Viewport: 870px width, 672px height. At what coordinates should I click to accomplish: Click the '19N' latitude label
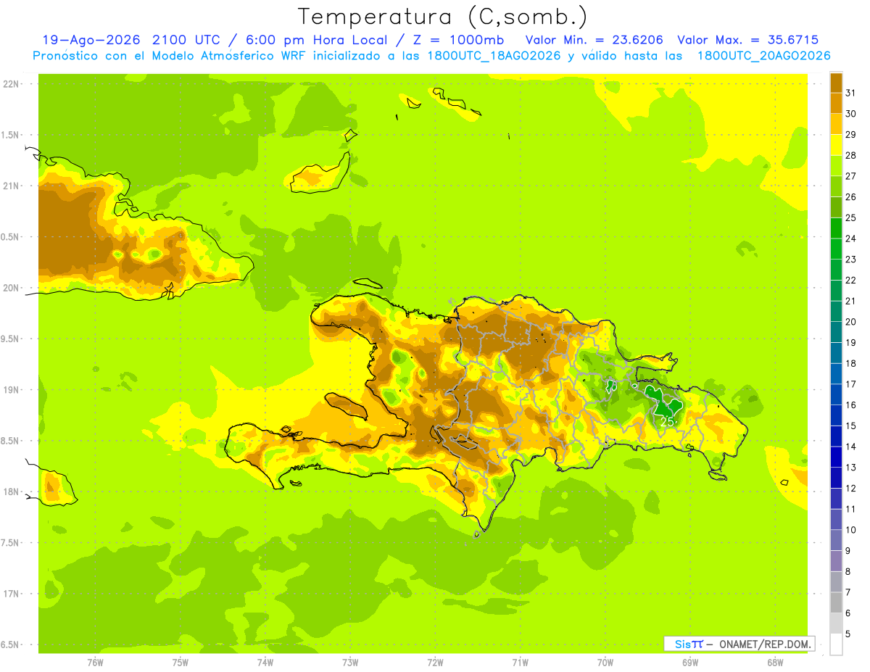click(12, 390)
